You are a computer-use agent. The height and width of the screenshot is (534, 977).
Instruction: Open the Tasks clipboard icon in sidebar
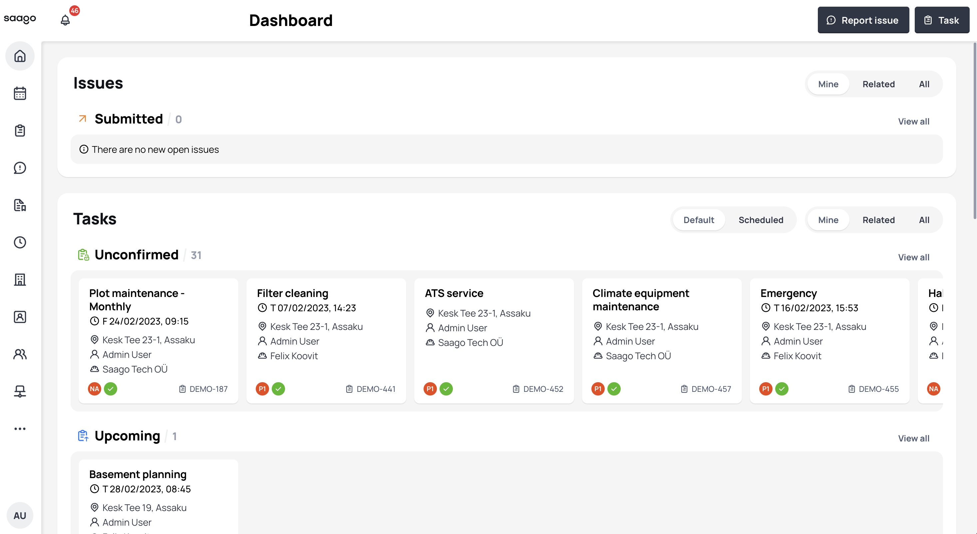click(20, 130)
